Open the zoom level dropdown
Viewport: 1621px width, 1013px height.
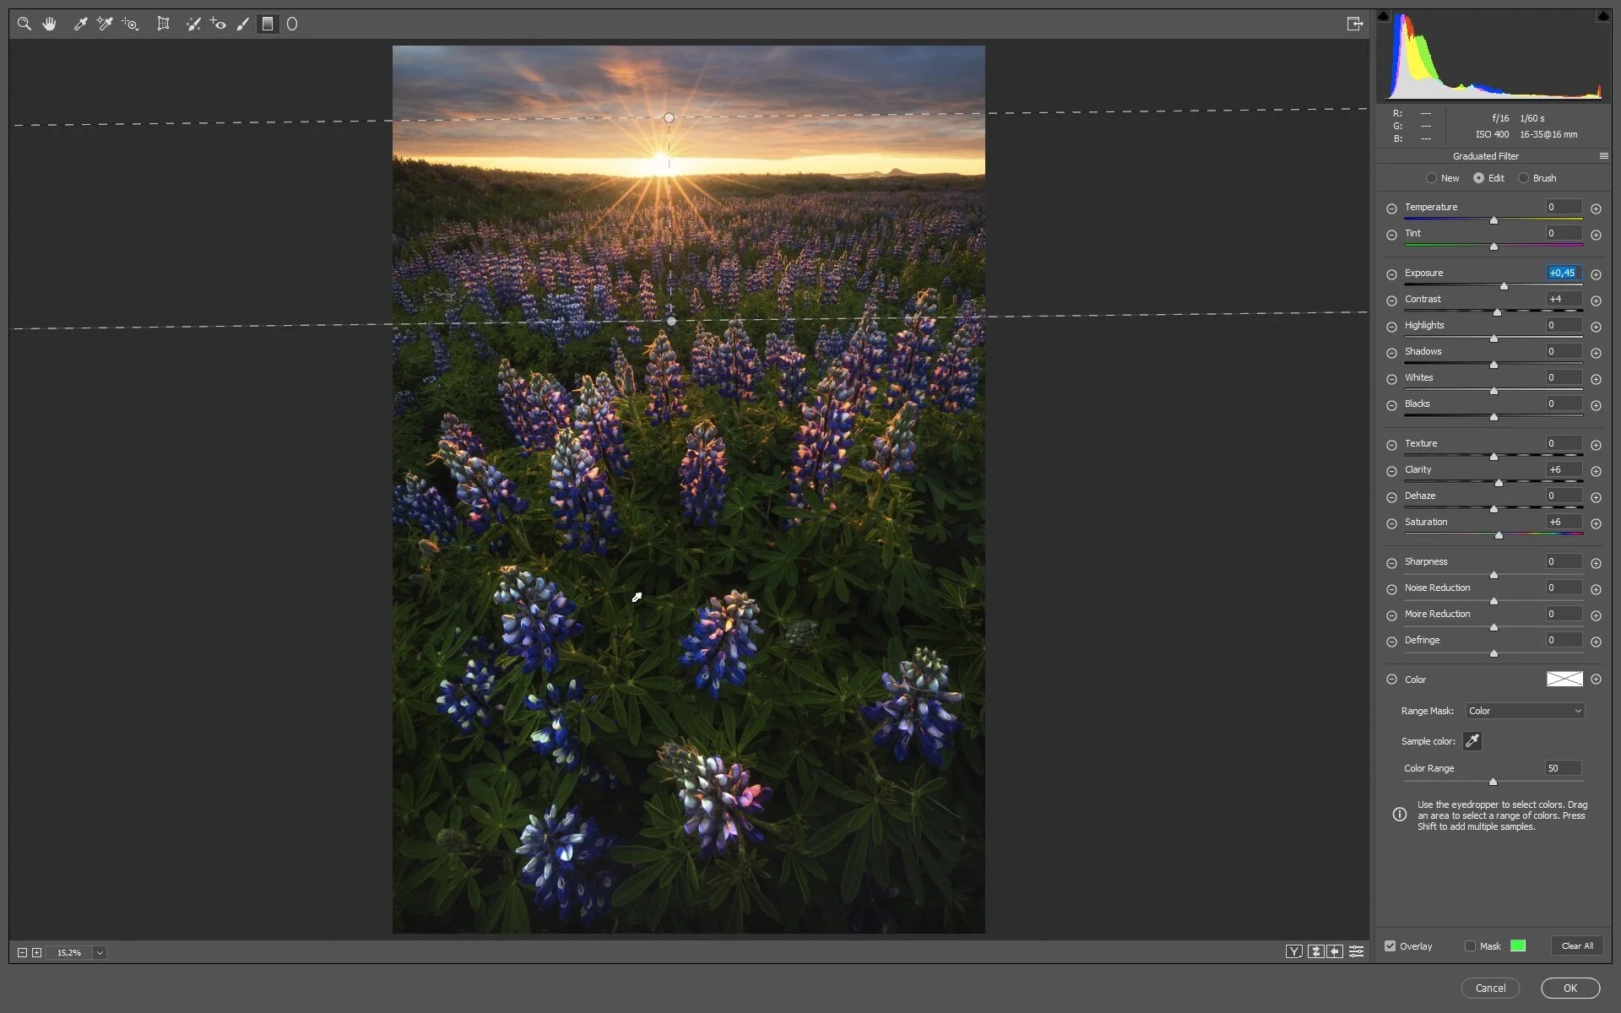point(100,952)
